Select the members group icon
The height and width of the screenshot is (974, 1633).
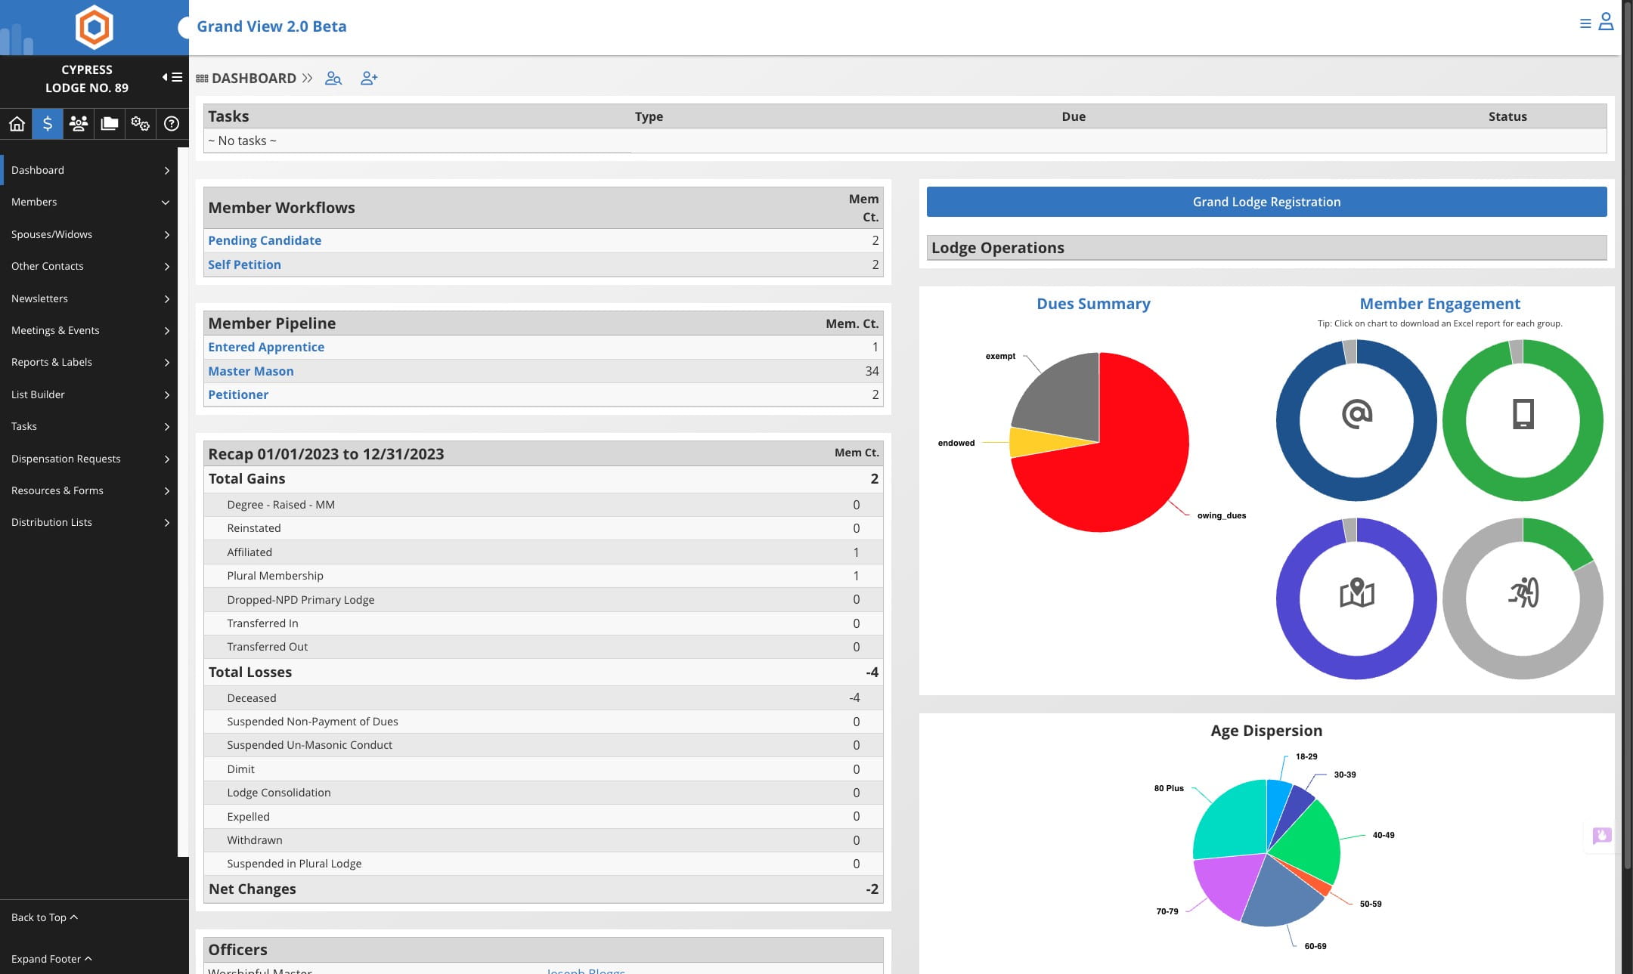[x=79, y=124]
